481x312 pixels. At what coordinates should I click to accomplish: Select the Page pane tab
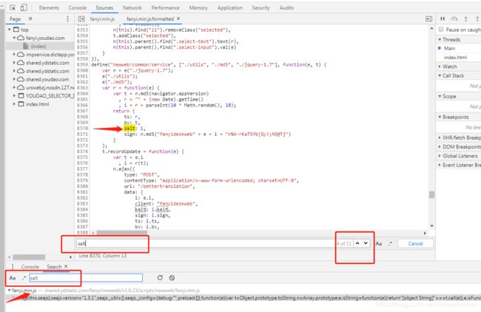pos(15,19)
